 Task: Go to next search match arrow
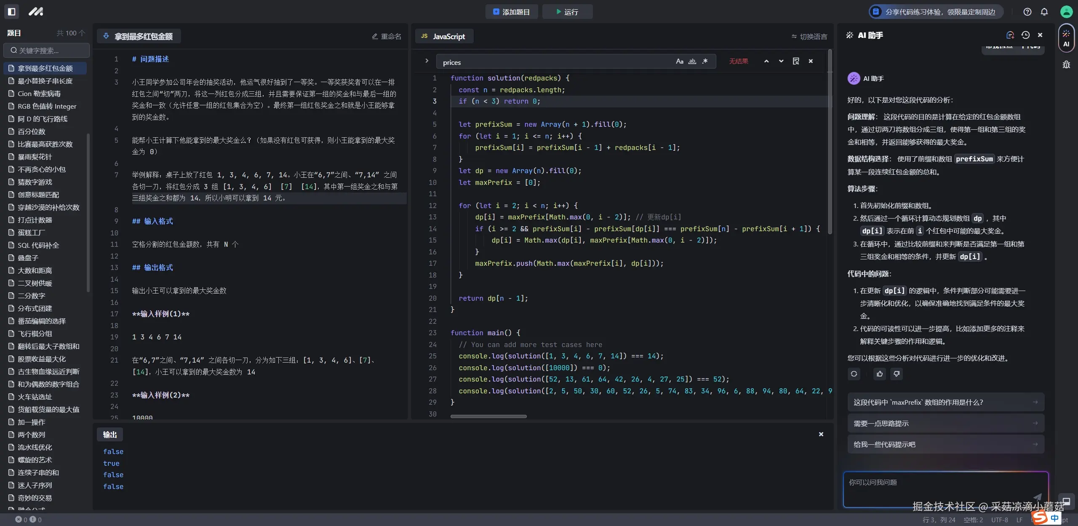coord(781,61)
